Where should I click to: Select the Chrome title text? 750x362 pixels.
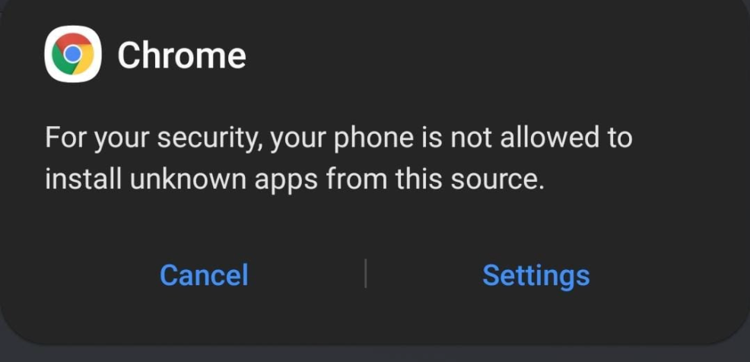(x=182, y=56)
